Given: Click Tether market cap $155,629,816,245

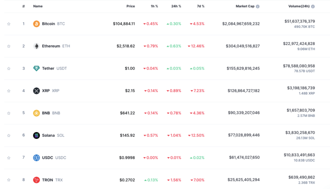Looking at the screenshot, I should coord(243,69).
